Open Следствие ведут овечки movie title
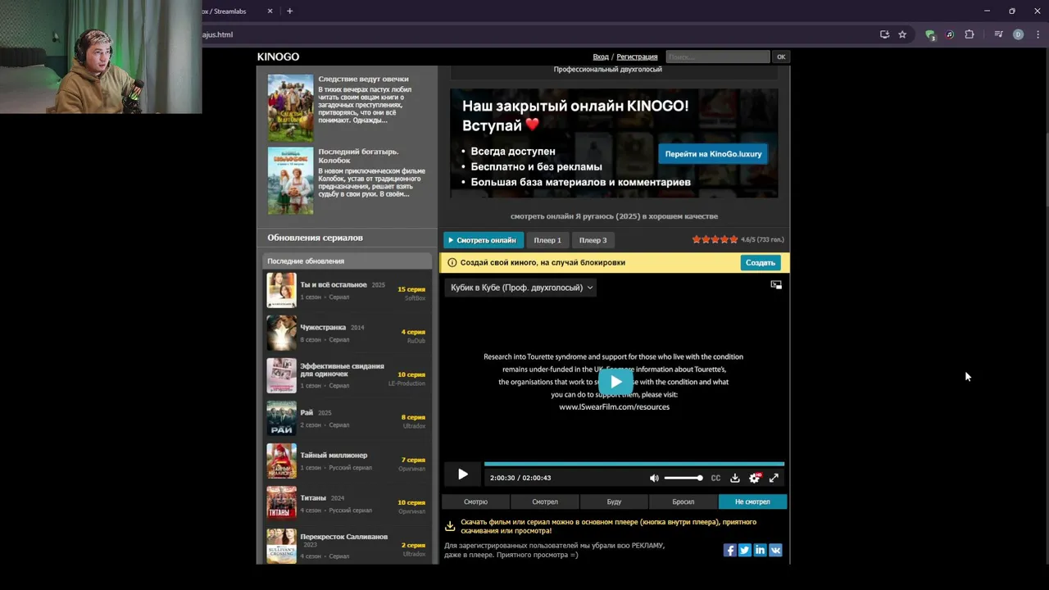Screen dimensions: 1049x590 pyautogui.click(x=363, y=79)
